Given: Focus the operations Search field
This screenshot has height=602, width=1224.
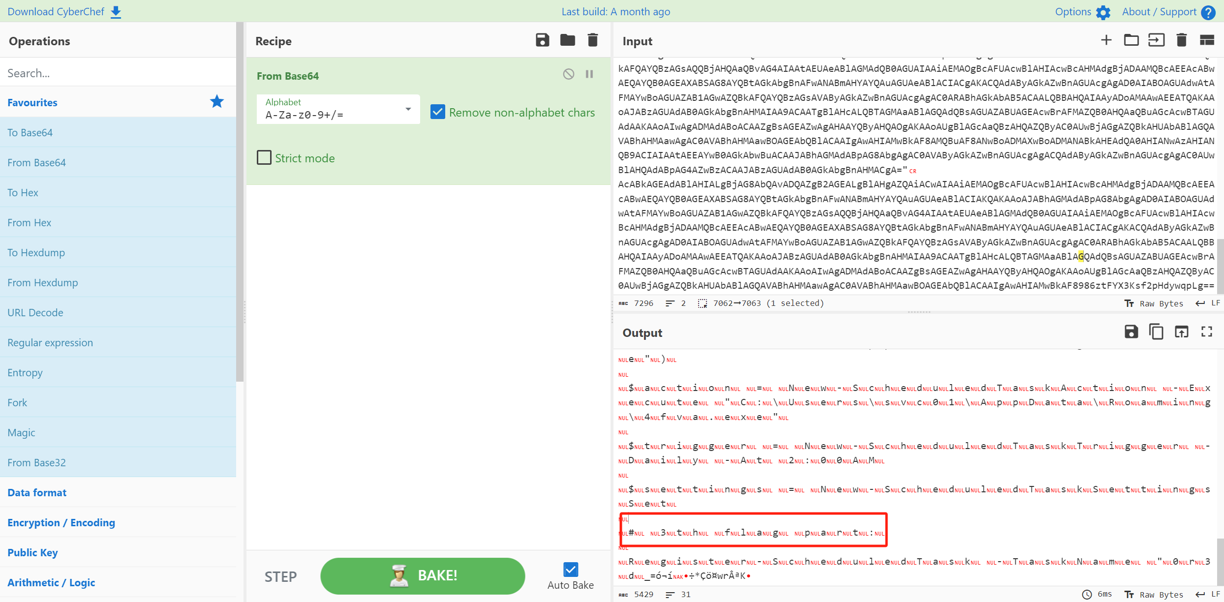Looking at the screenshot, I should 118,73.
